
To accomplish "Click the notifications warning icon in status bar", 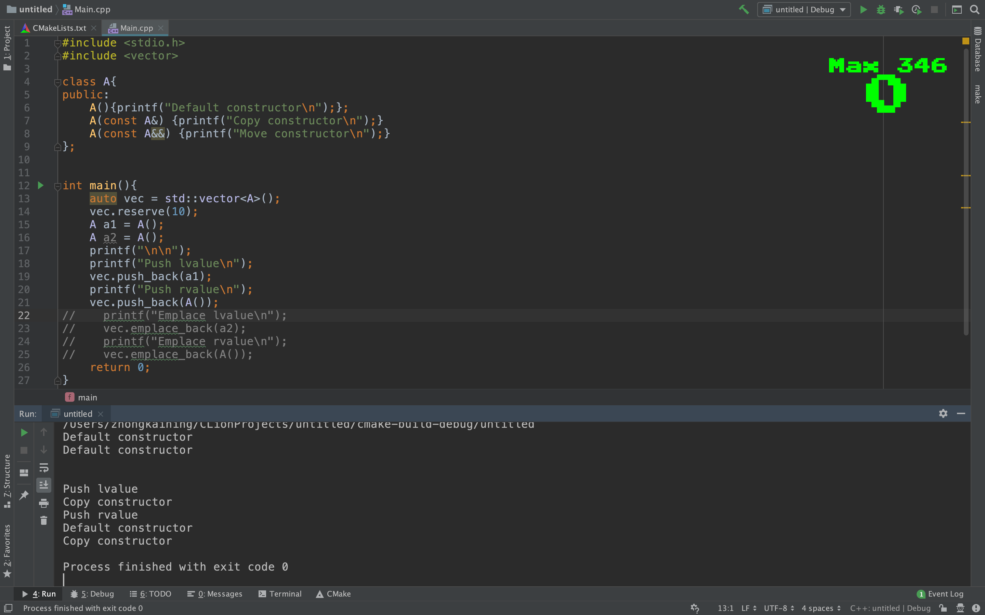I will 976,608.
